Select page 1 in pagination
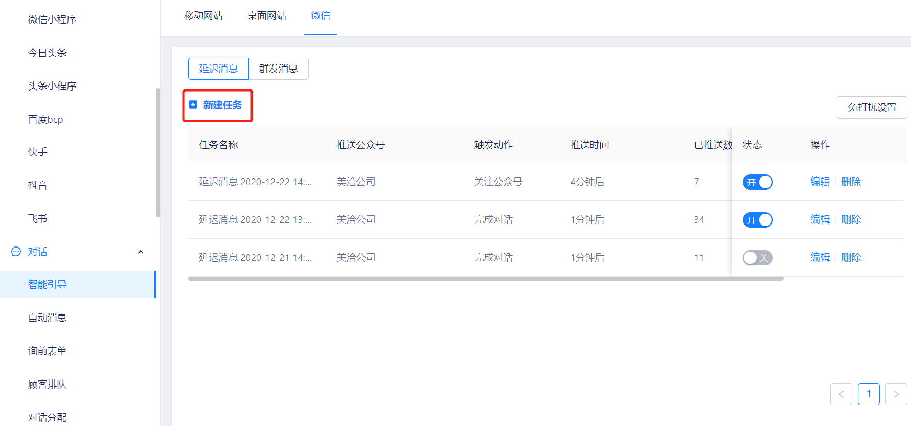This screenshot has width=911, height=426. (869, 394)
